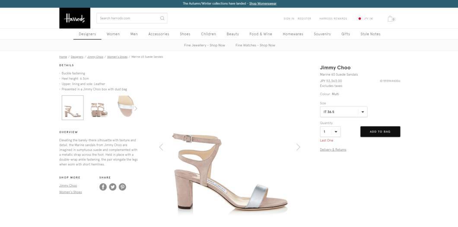Share on Pinterest icon
458x227 pixels.
pyautogui.click(x=122, y=187)
